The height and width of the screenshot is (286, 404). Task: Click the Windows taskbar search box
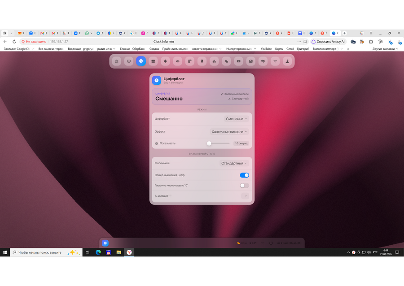point(46,252)
